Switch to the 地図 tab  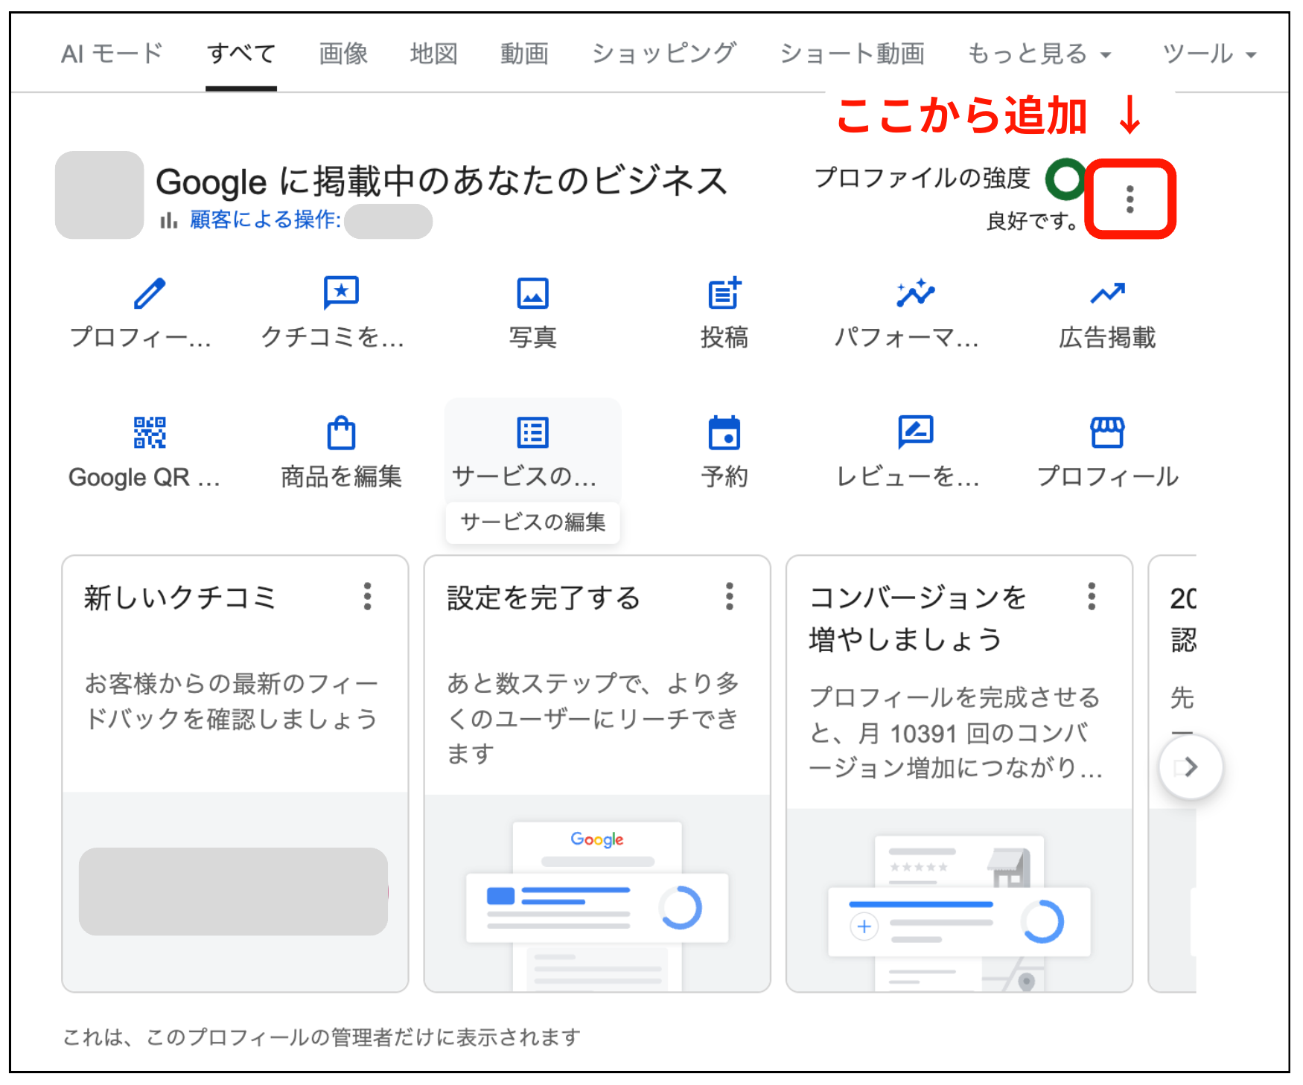click(x=434, y=54)
